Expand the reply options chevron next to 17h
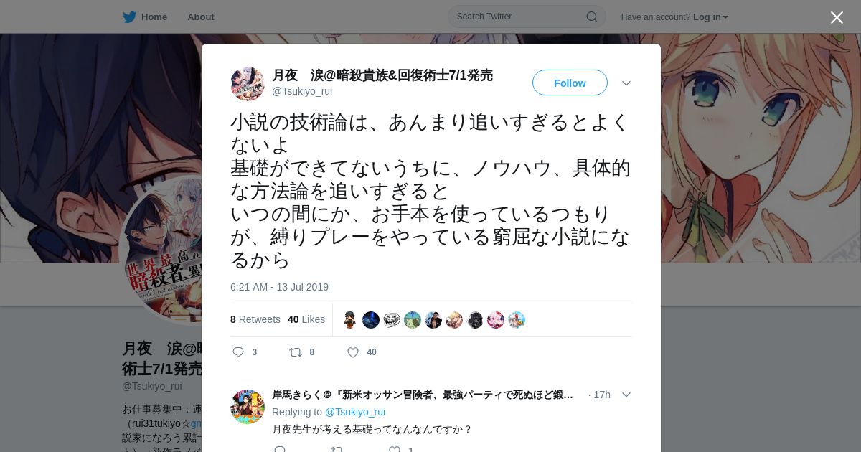Viewport: 861px width, 452px height. (x=626, y=395)
